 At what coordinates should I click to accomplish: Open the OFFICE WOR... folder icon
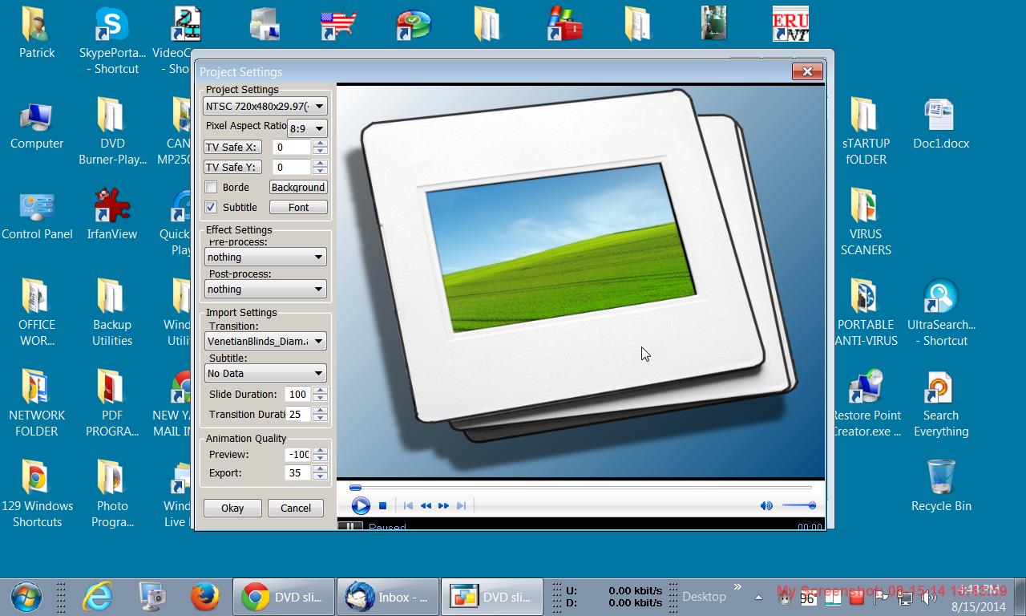click(x=37, y=313)
